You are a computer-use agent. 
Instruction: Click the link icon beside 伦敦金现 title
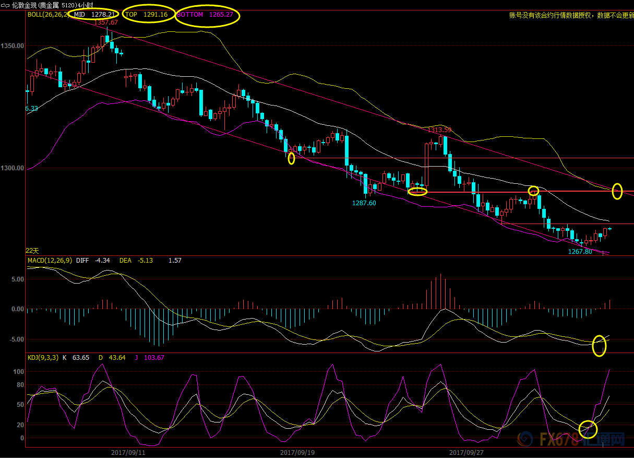coord(5,5)
